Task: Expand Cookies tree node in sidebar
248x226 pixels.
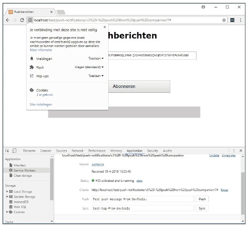Action: (x=7, y=212)
